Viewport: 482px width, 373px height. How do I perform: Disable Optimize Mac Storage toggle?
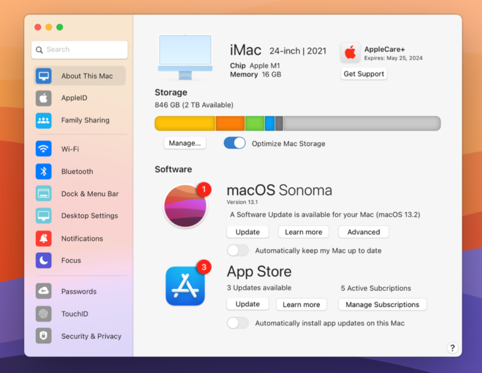235,143
